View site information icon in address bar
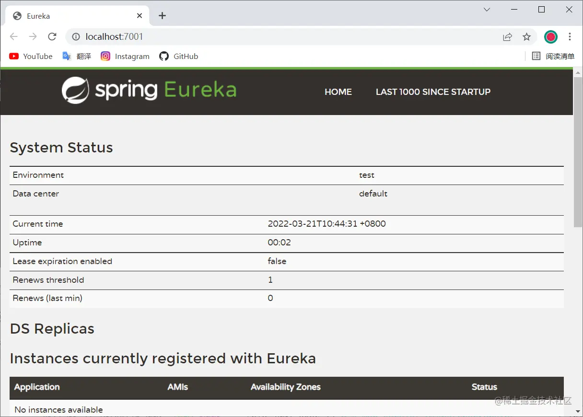This screenshot has height=417, width=583. (75, 37)
